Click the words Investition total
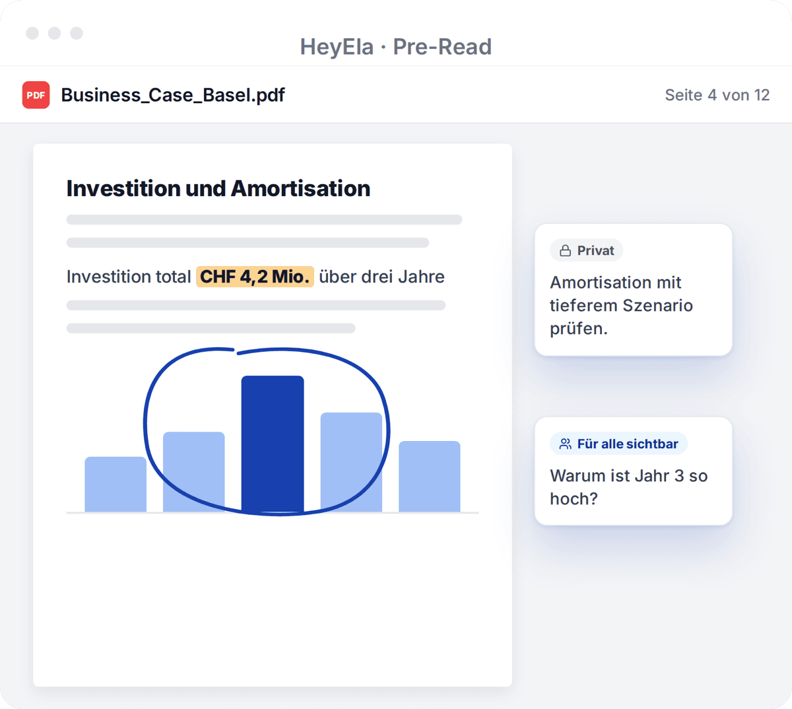Screen dimensions: 792x709 click(x=129, y=277)
